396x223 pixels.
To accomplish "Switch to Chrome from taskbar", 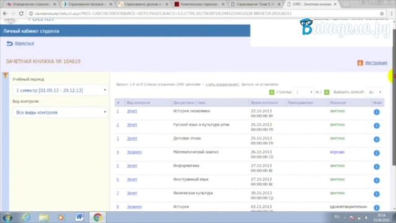I will (98, 217).
